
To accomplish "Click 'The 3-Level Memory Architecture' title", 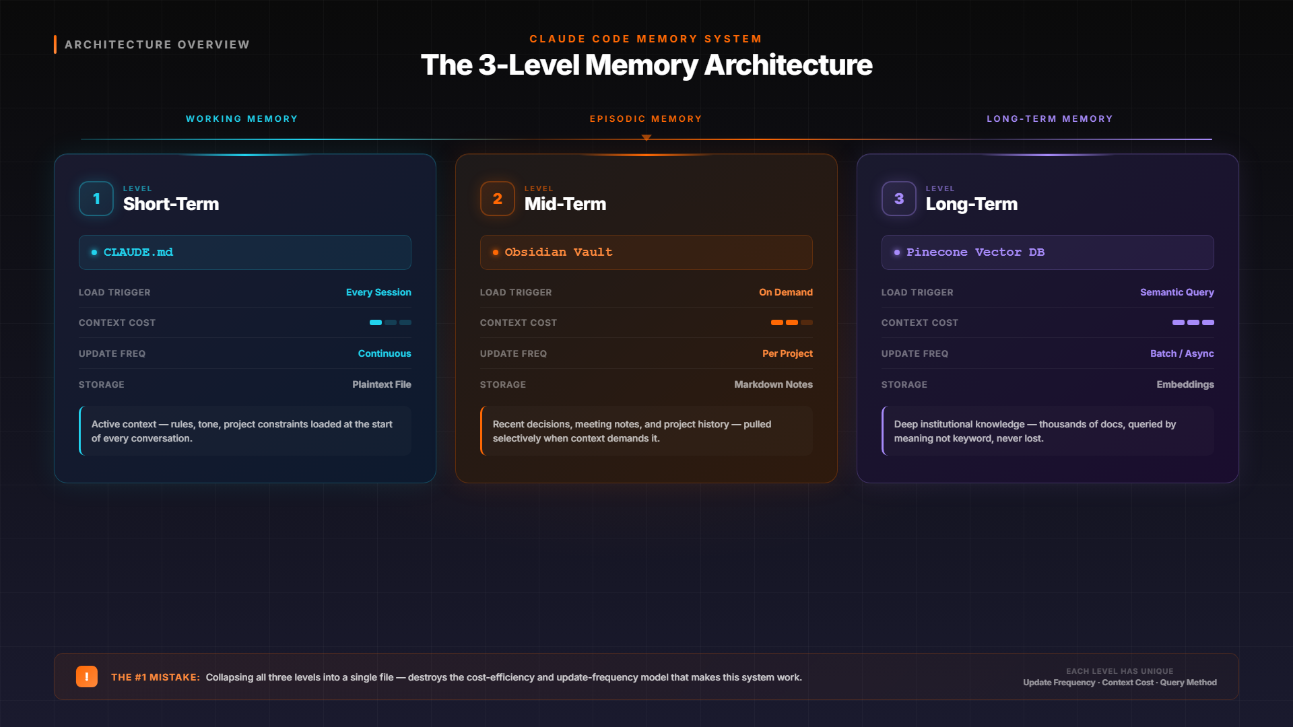I will (x=646, y=65).
